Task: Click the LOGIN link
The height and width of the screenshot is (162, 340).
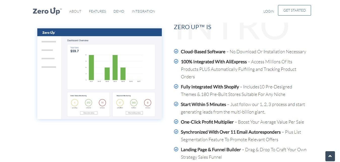Action: pos(269,11)
